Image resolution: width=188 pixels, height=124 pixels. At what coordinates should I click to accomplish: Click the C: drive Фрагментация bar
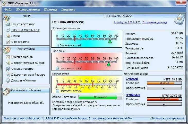pos(164,88)
